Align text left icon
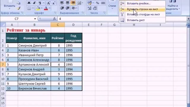Viewport: 190px width, 107px height. click(x=62, y=3)
